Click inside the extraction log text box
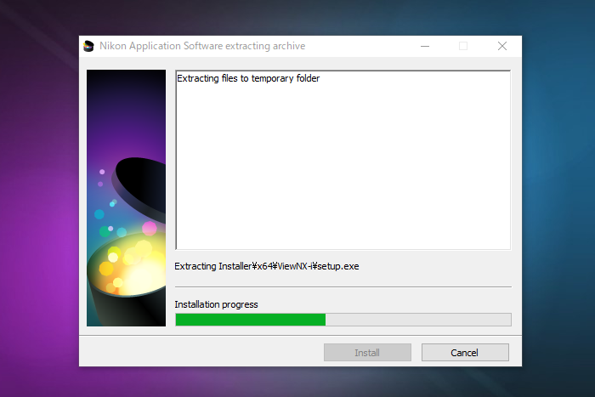 pyautogui.click(x=343, y=160)
